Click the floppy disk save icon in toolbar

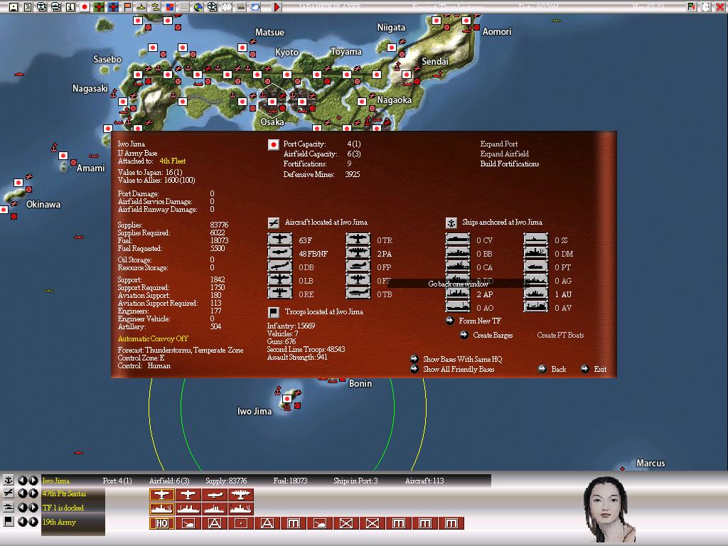14,7
